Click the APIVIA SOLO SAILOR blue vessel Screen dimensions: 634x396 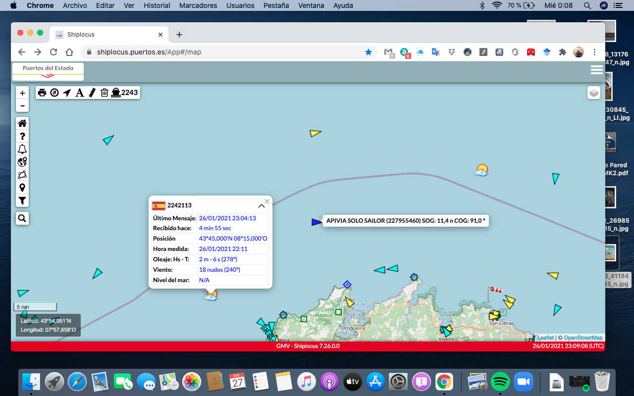(317, 222)
